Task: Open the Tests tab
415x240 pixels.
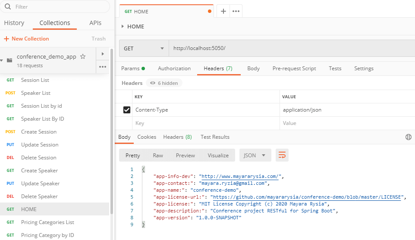Action: 335,69
